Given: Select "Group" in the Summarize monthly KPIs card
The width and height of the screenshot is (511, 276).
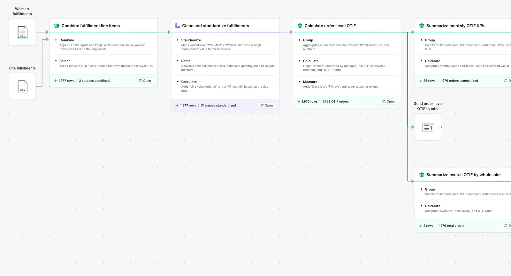Looking at the screenshot, I should (430, 40).
